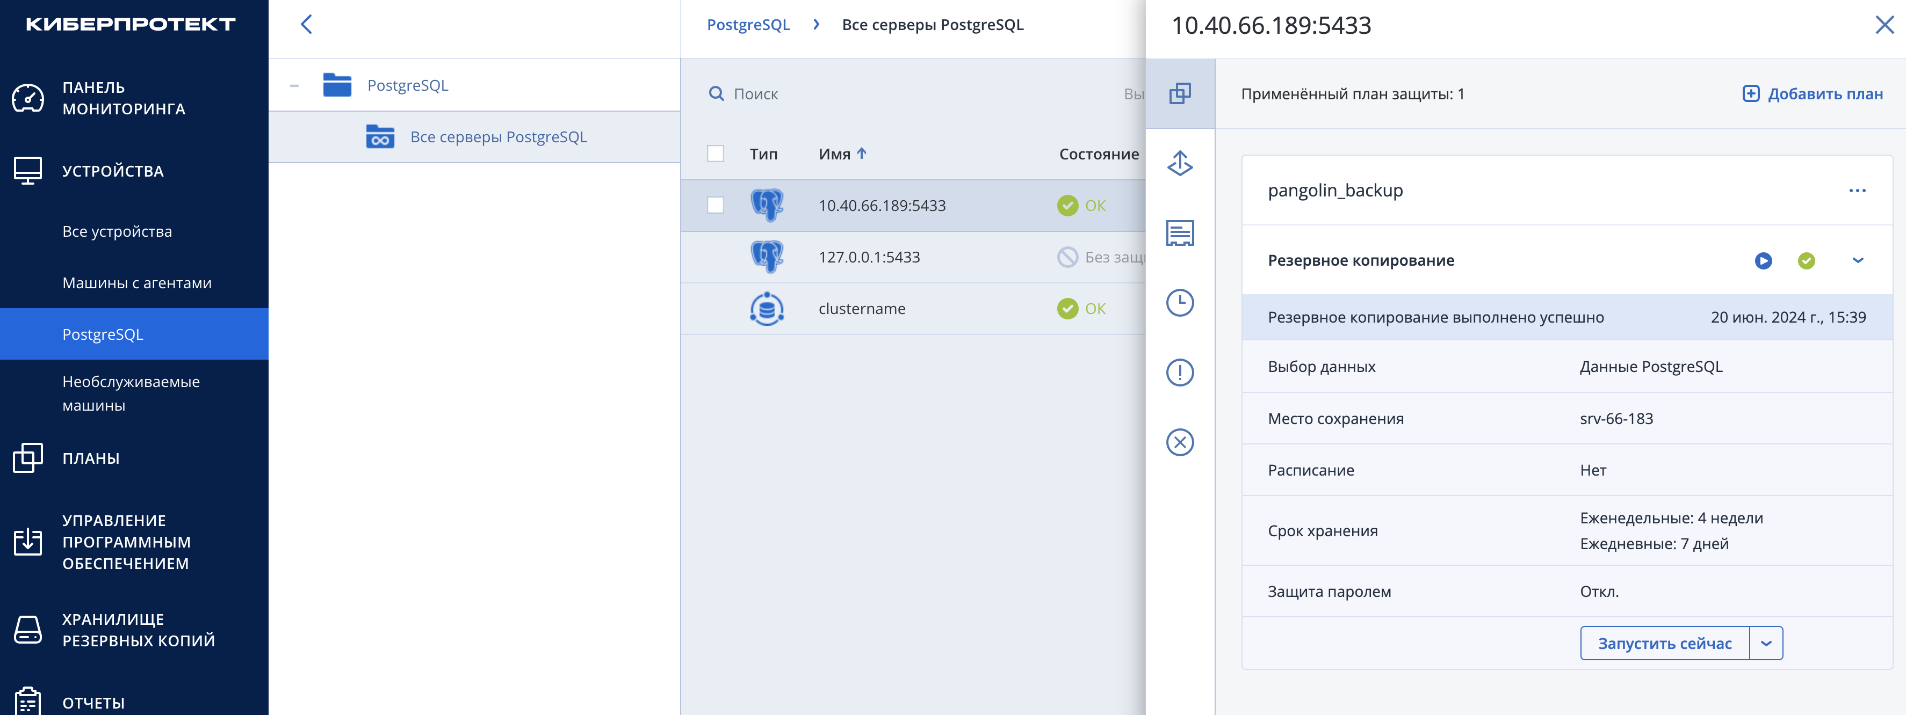Toggle the select-all checkbox in table header
The width and height of the screenshot is (1906, 715).
pos(716,154)
